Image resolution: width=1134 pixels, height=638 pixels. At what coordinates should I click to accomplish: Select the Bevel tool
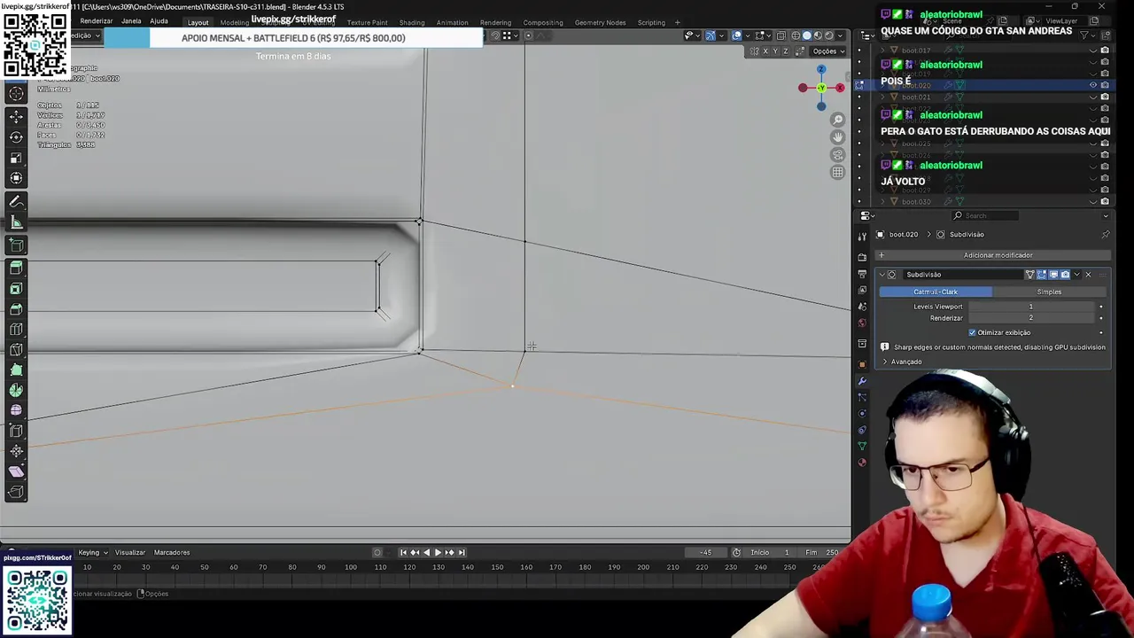[x=16, y=308]
